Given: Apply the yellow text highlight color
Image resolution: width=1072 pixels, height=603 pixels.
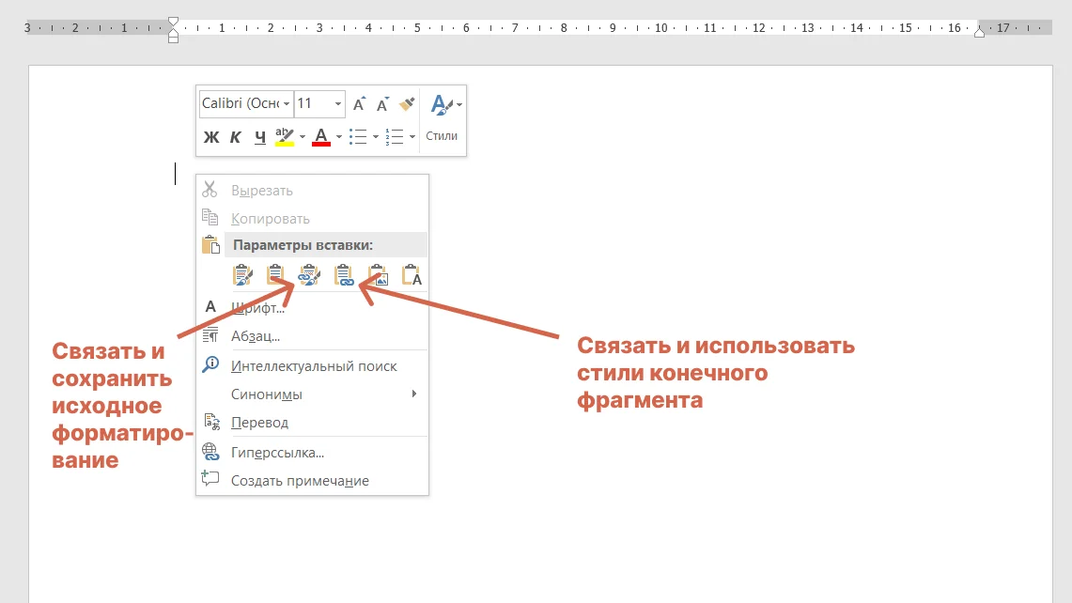Looking at the screenshot, I should [x=284, y=137].
